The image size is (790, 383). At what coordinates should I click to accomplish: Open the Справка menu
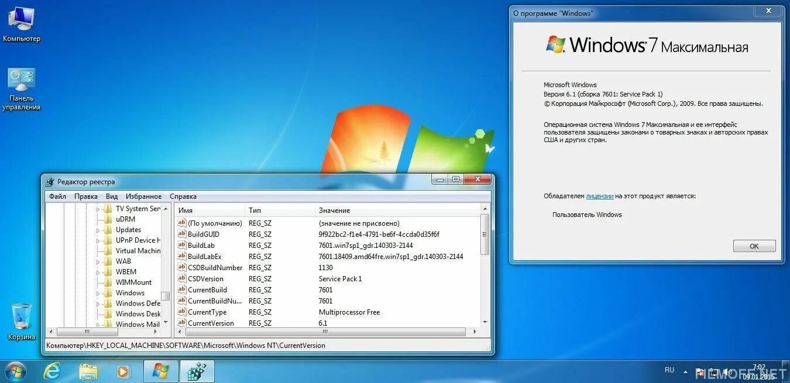183,196
